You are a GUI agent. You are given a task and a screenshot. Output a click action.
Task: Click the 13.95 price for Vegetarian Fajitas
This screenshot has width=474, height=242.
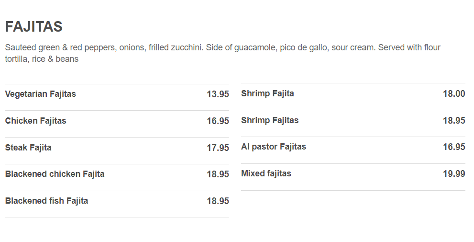(x=218, y=94)
